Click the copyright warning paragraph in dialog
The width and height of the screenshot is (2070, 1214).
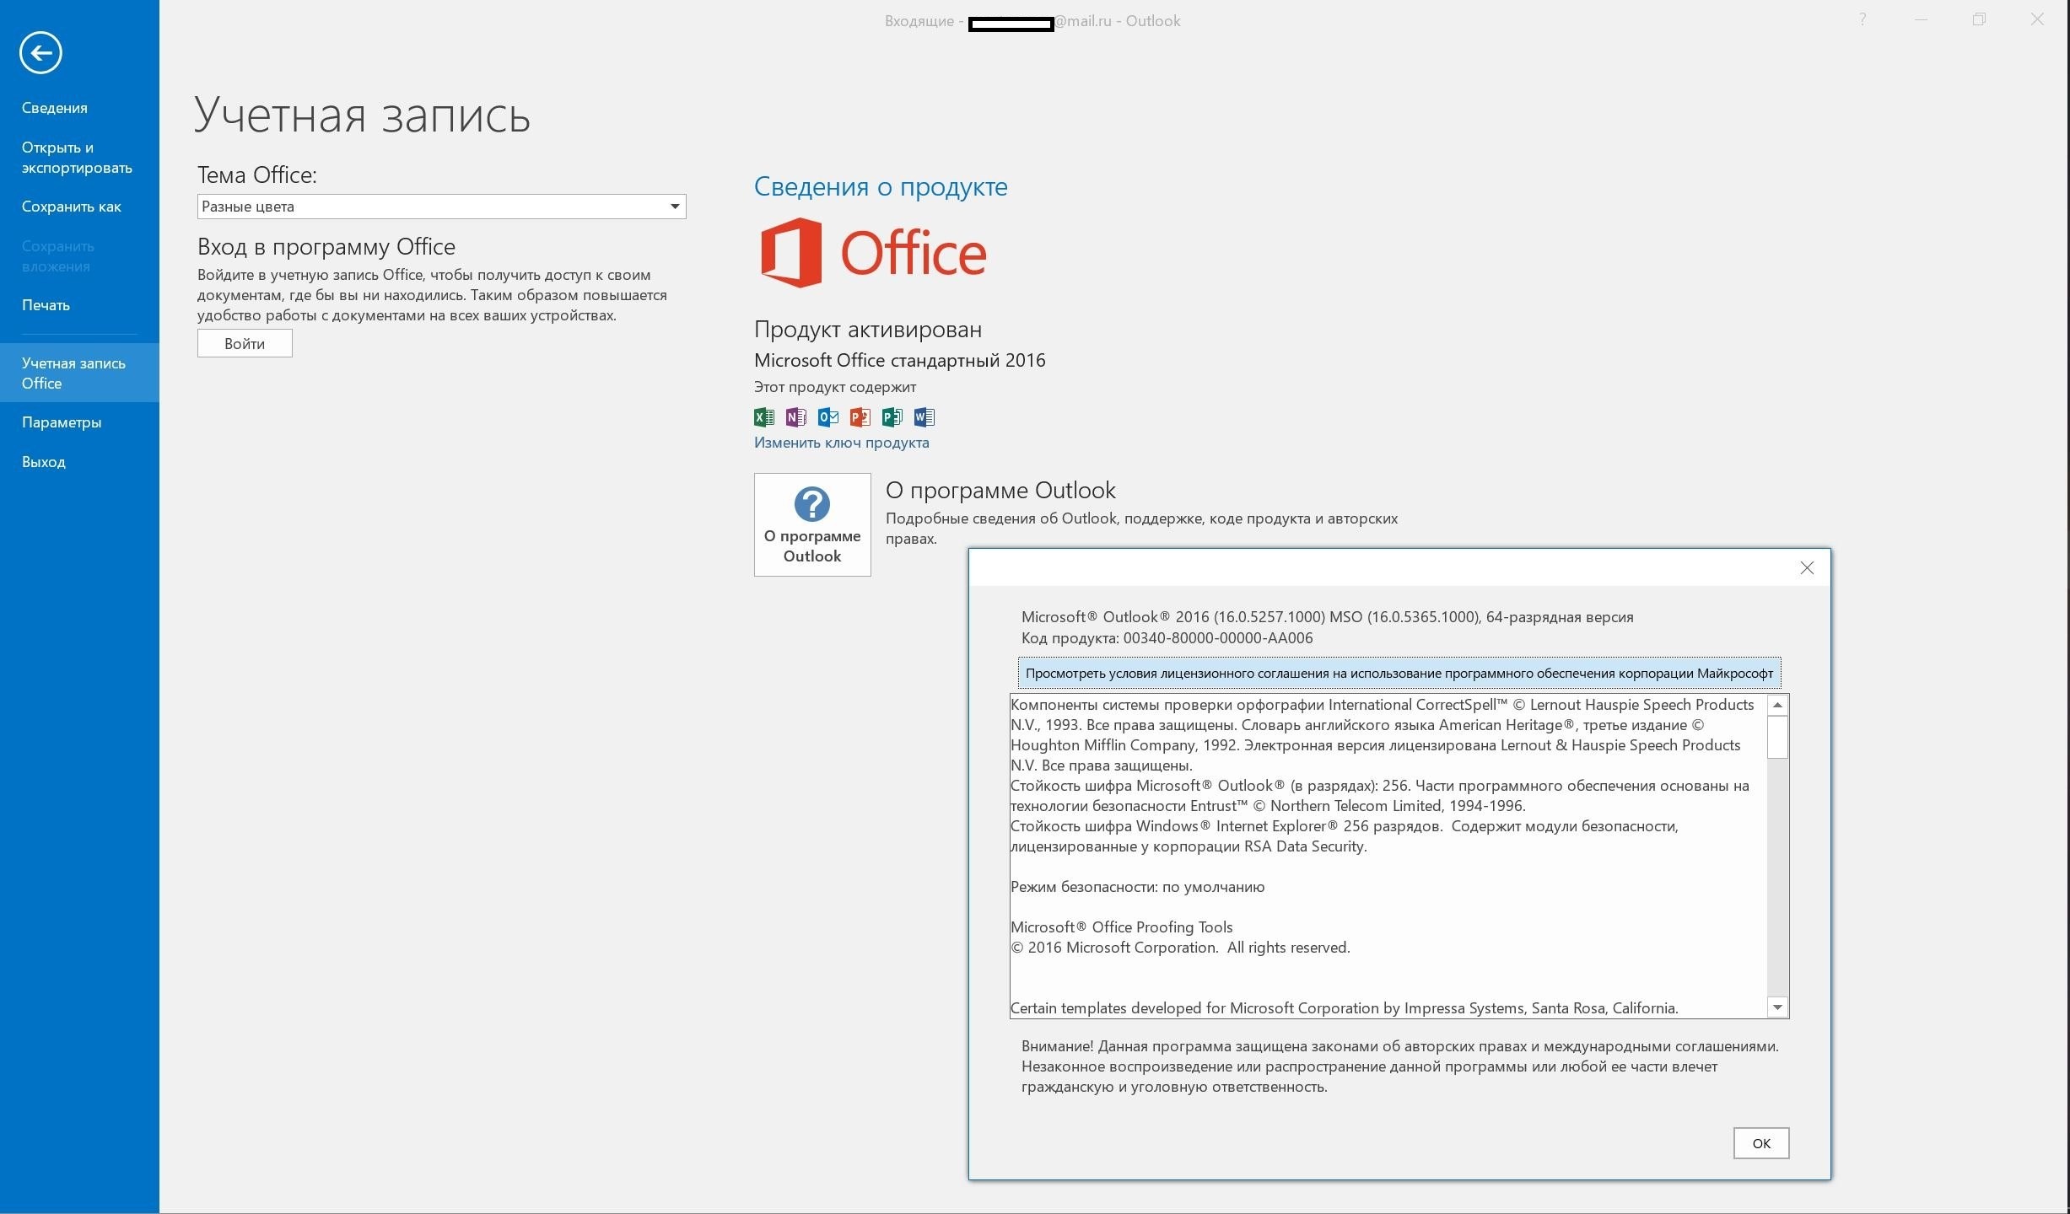[x=1399, y=1066]
